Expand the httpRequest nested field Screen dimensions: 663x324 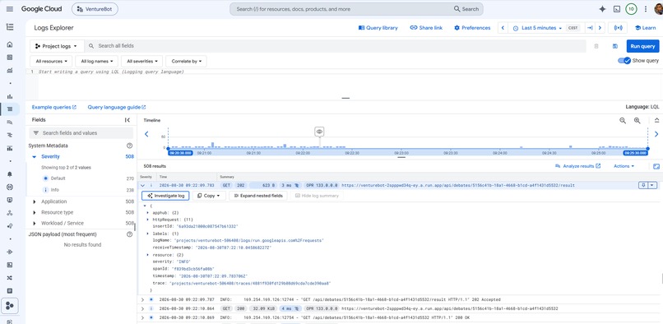click(147, 220)
